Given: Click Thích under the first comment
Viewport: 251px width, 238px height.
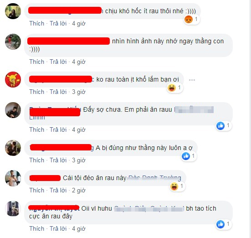Looking at the screenshot, I should [x=36, y=24].
